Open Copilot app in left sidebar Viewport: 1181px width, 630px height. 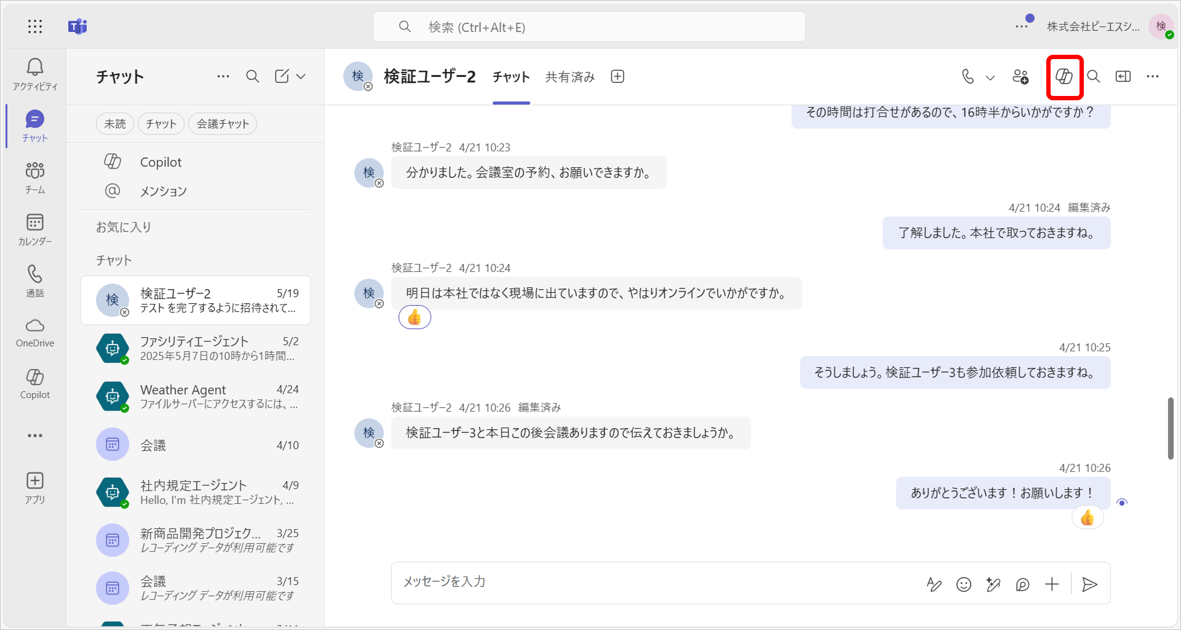[35, 385]
